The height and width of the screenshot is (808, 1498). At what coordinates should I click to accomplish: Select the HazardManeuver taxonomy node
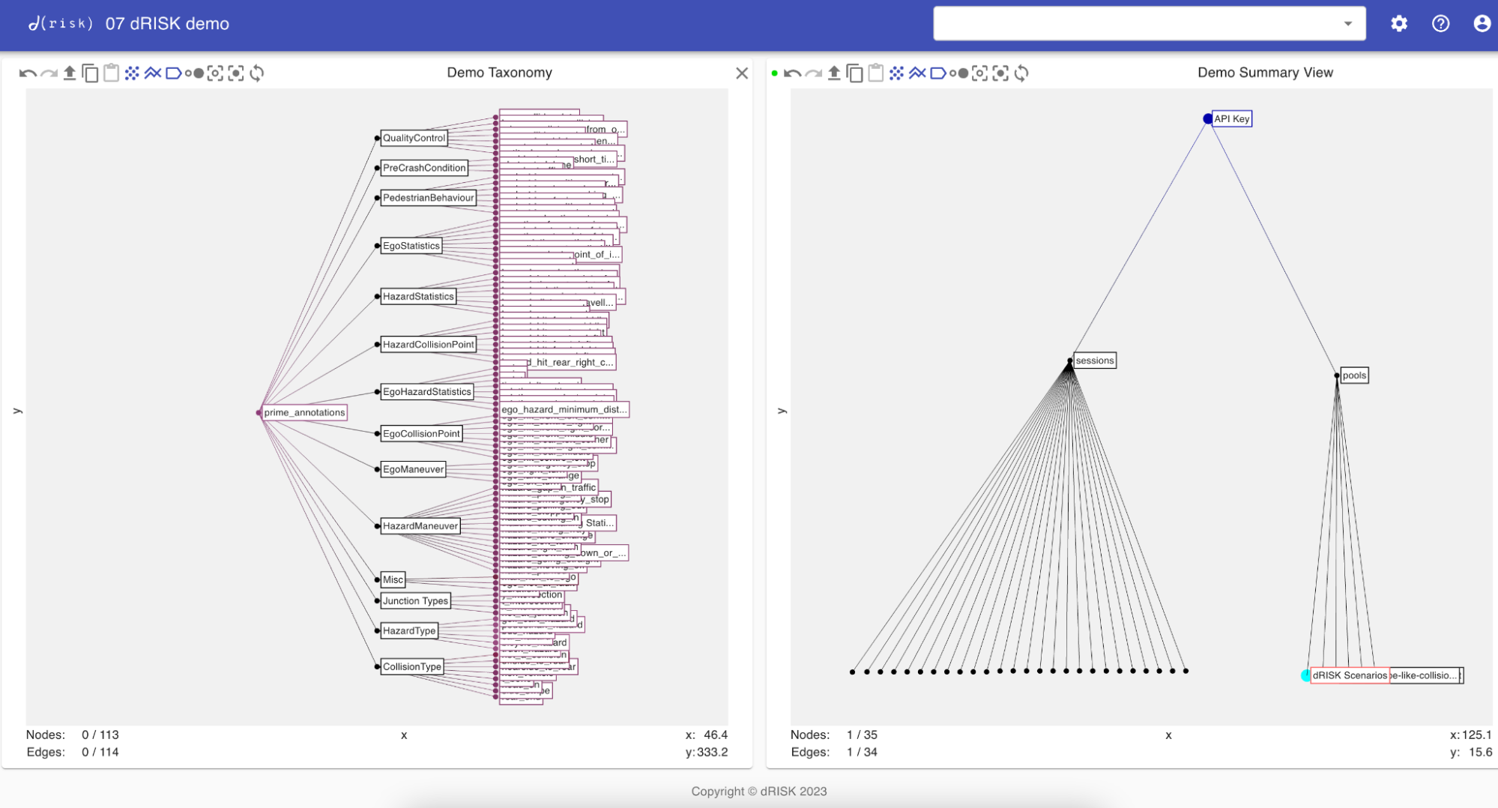click(x=420, y=526)
